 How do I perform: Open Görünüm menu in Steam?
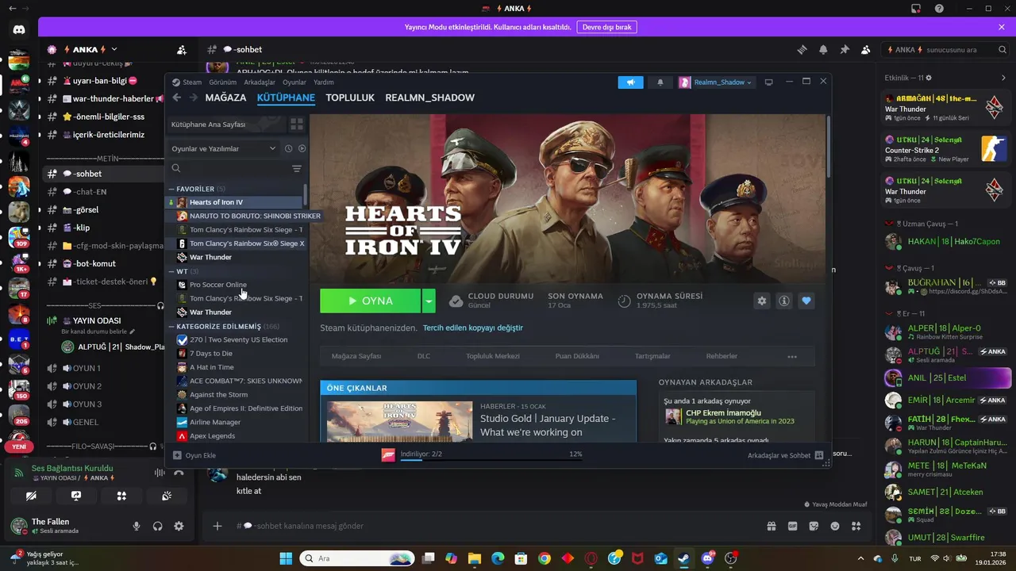(223, 82)
